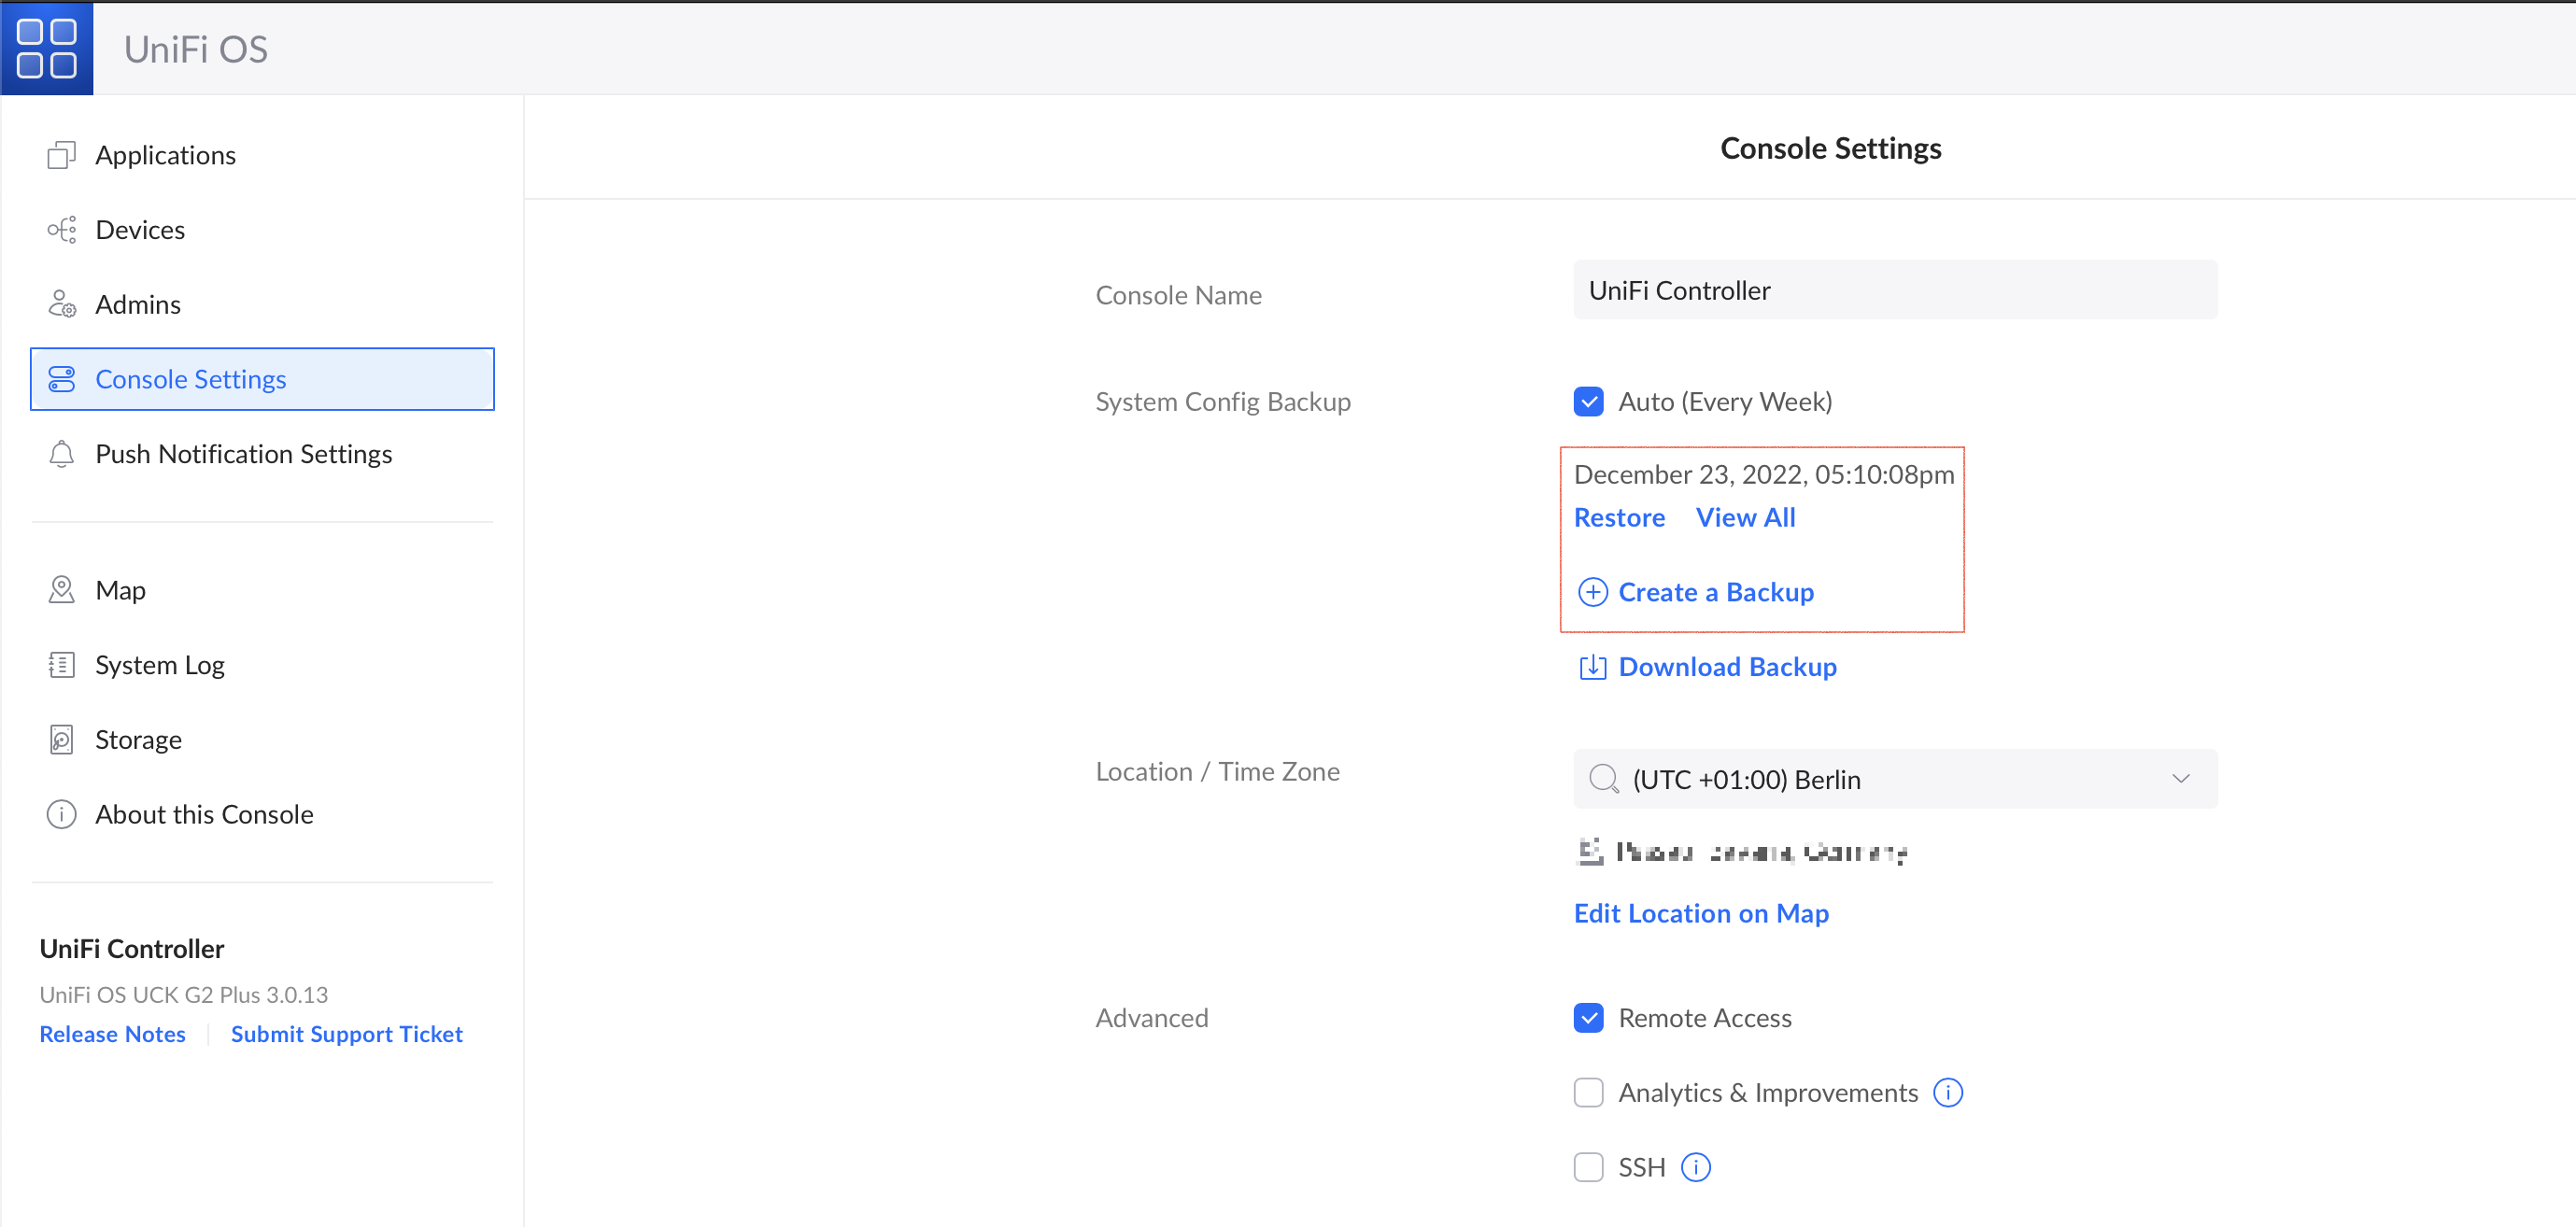The width and height of the screenshot is (2576, 1227).
Task: Click the UniFi OS grid logo icon
Action: (x=47, y=48)
